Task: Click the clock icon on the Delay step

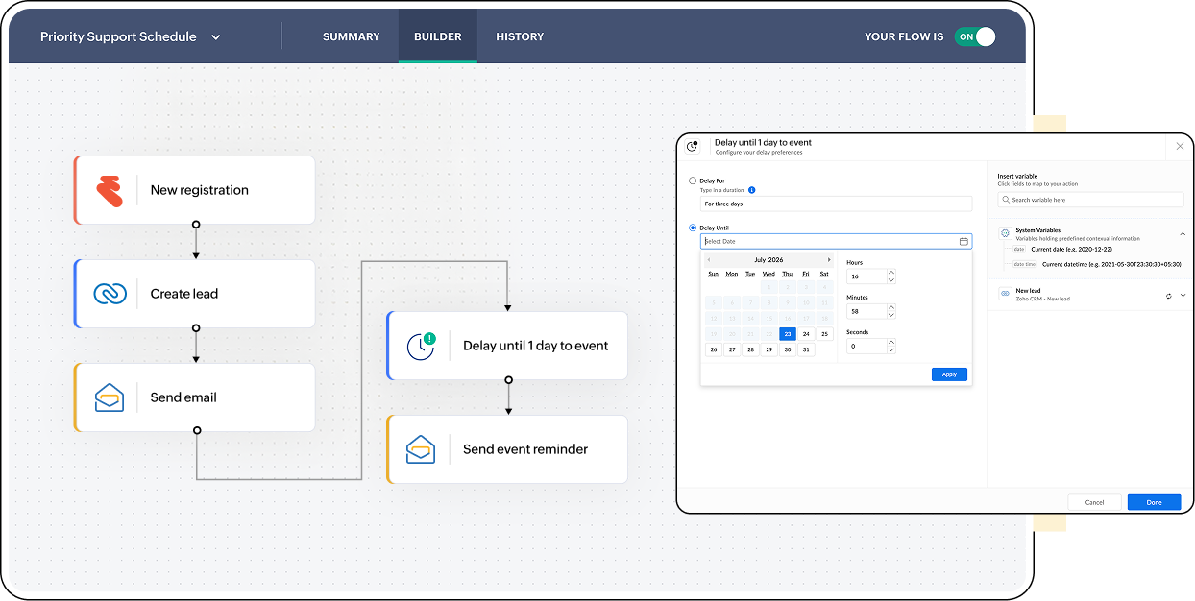Action: 421,346
